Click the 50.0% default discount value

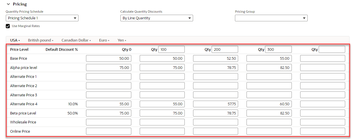pyautogui.click(x=73, y=113)
